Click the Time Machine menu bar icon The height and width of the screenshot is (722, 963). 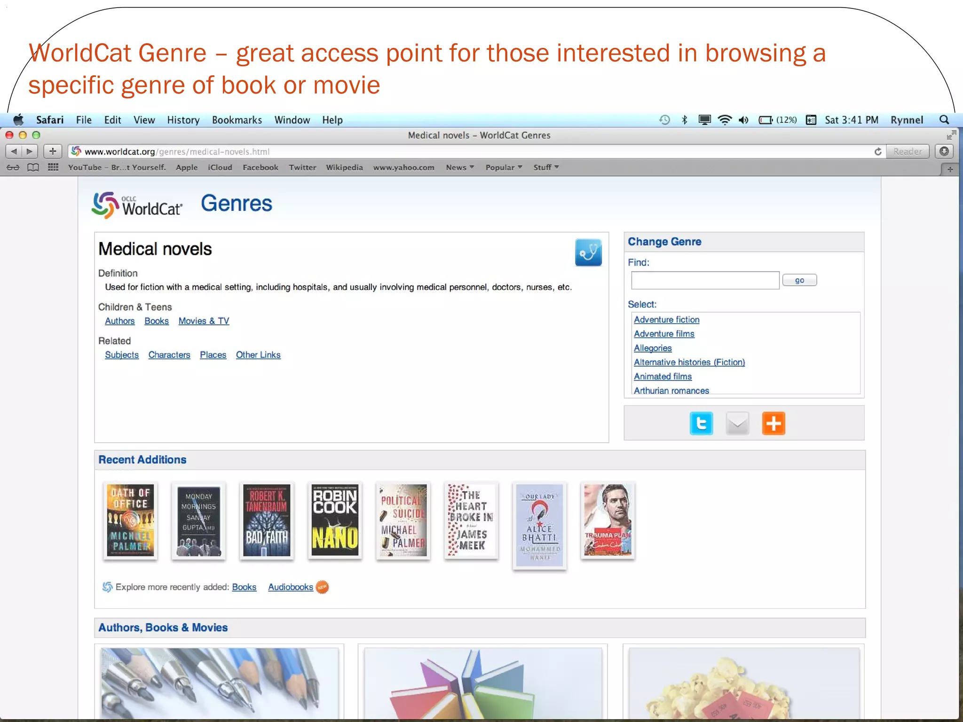[664, 120]
